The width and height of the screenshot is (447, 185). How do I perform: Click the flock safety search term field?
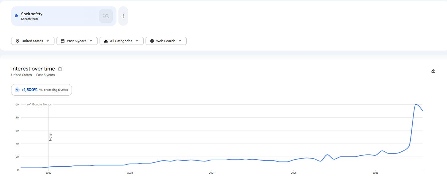click(x=64, y=16)
